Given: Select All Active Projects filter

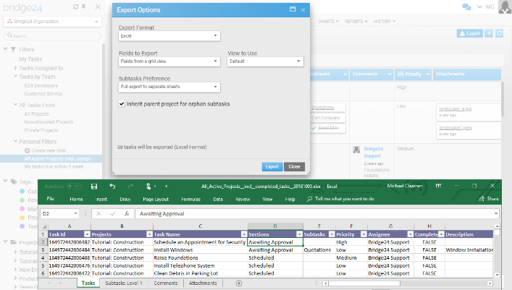Looking at the screenshot, I should [x=59, y=158].
